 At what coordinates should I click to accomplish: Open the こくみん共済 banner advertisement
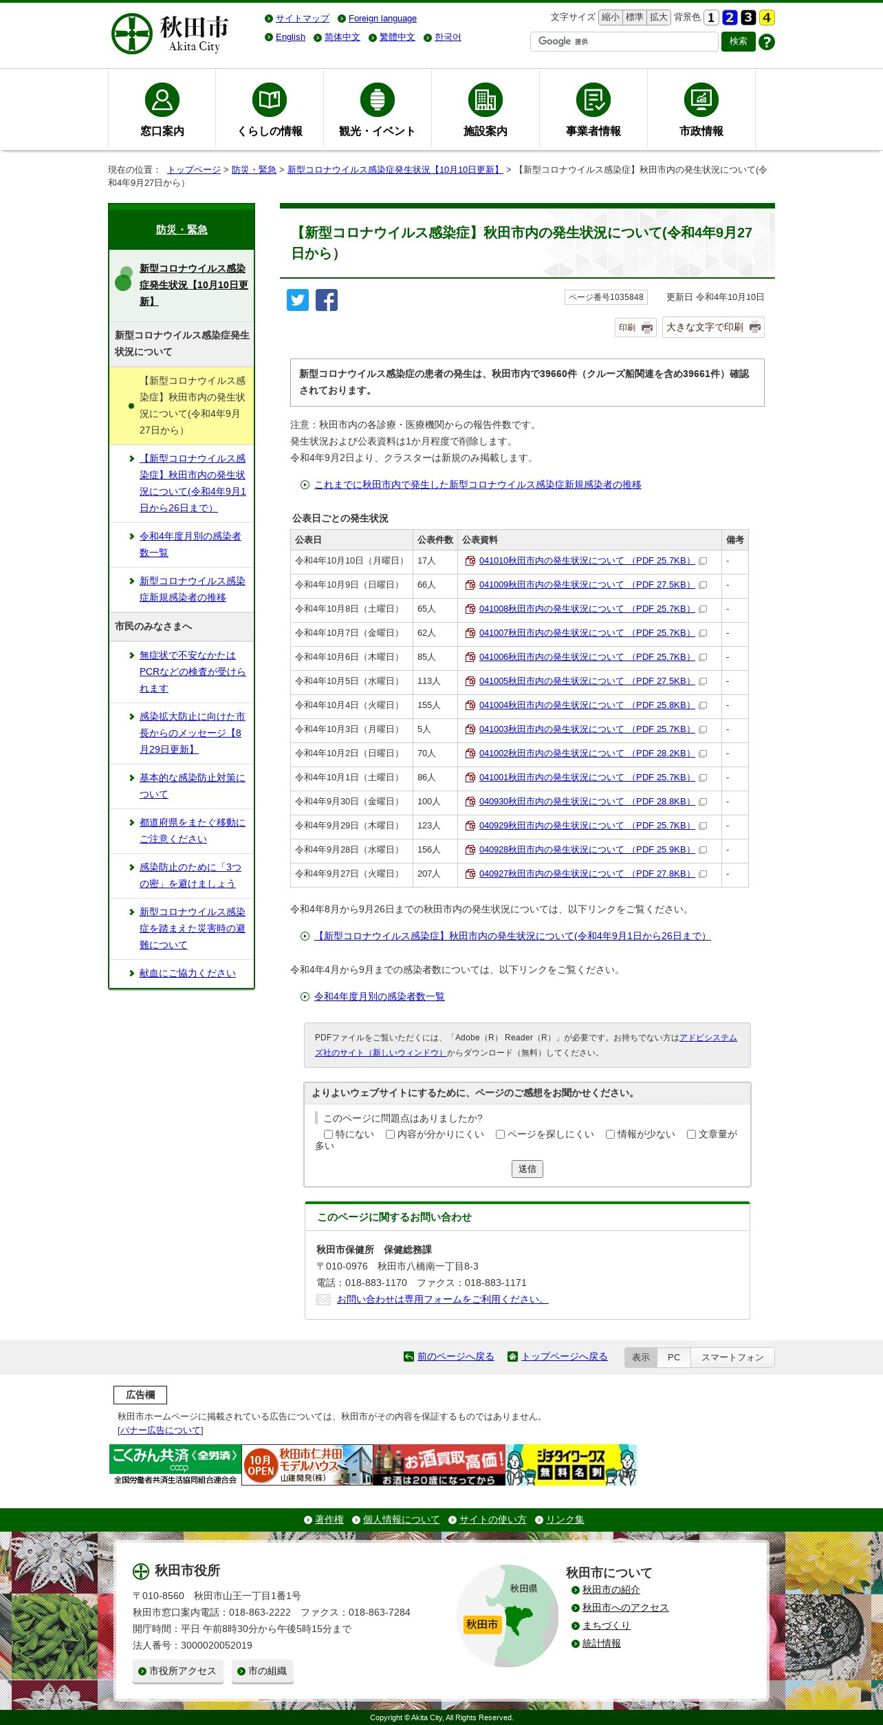(175, 1464)
